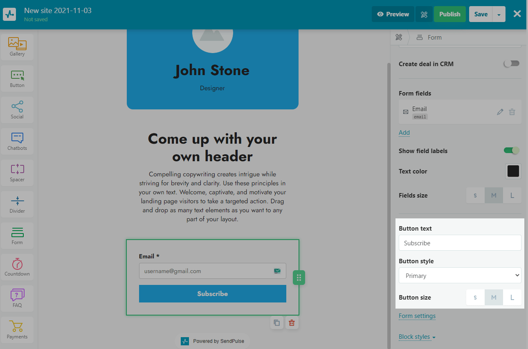528x349 pixels.
Task: Enable Create deal in CRM toggle
Action: [x=511, y=64]
